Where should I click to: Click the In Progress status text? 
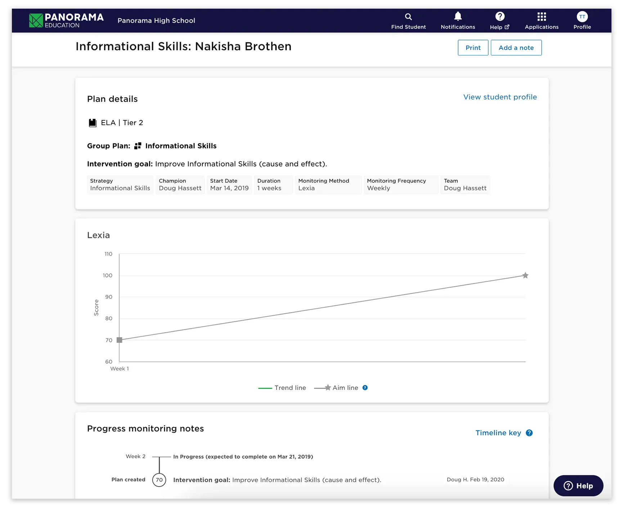243,457
